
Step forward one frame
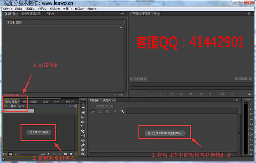pos(201,94)
